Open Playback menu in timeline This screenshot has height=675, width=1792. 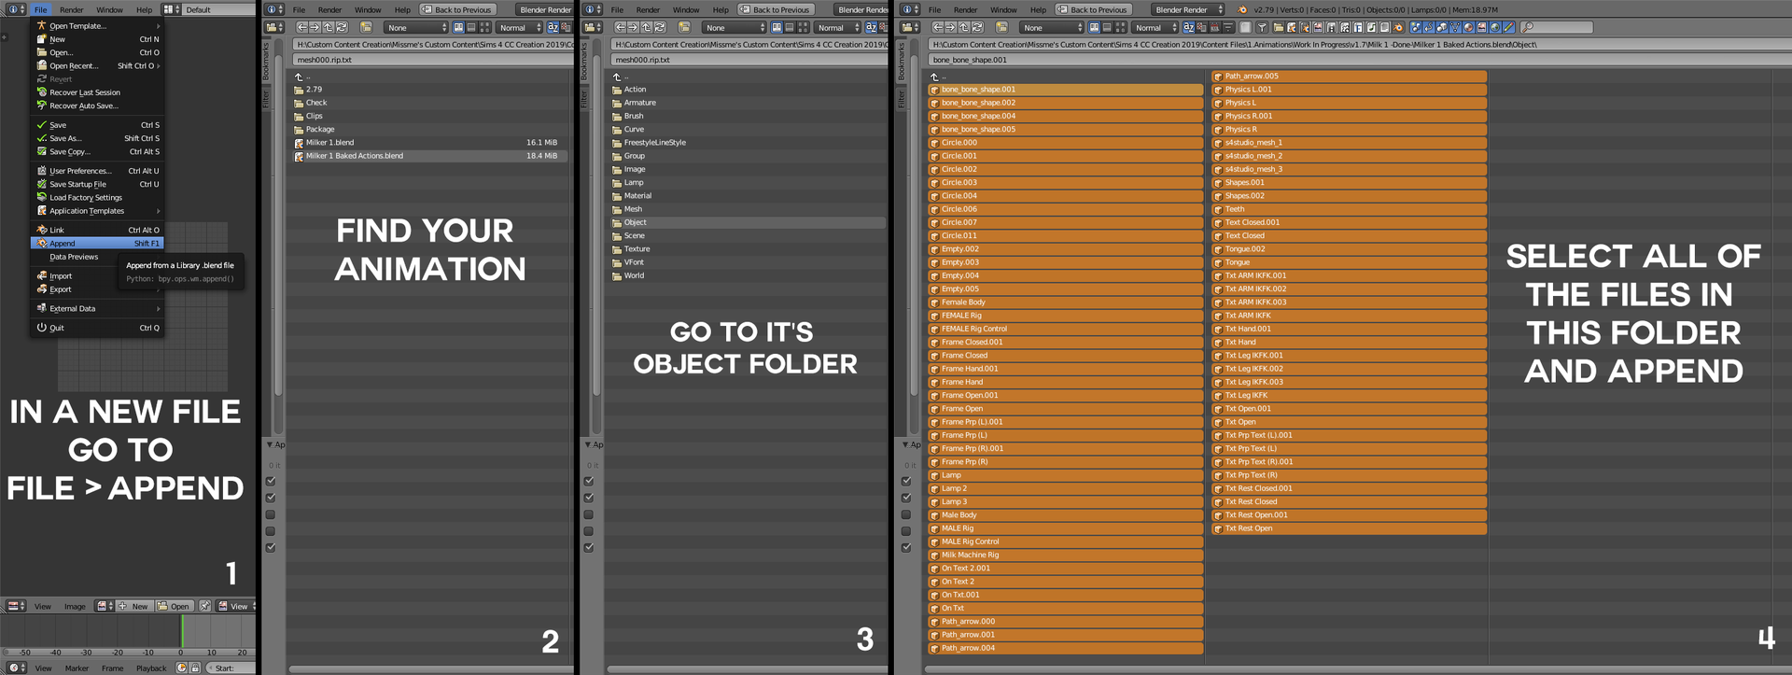[151, 668]
